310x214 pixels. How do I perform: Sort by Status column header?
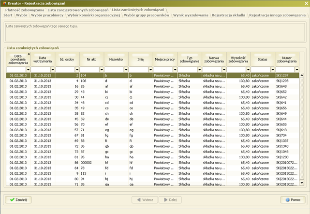[x=263, y=60]
